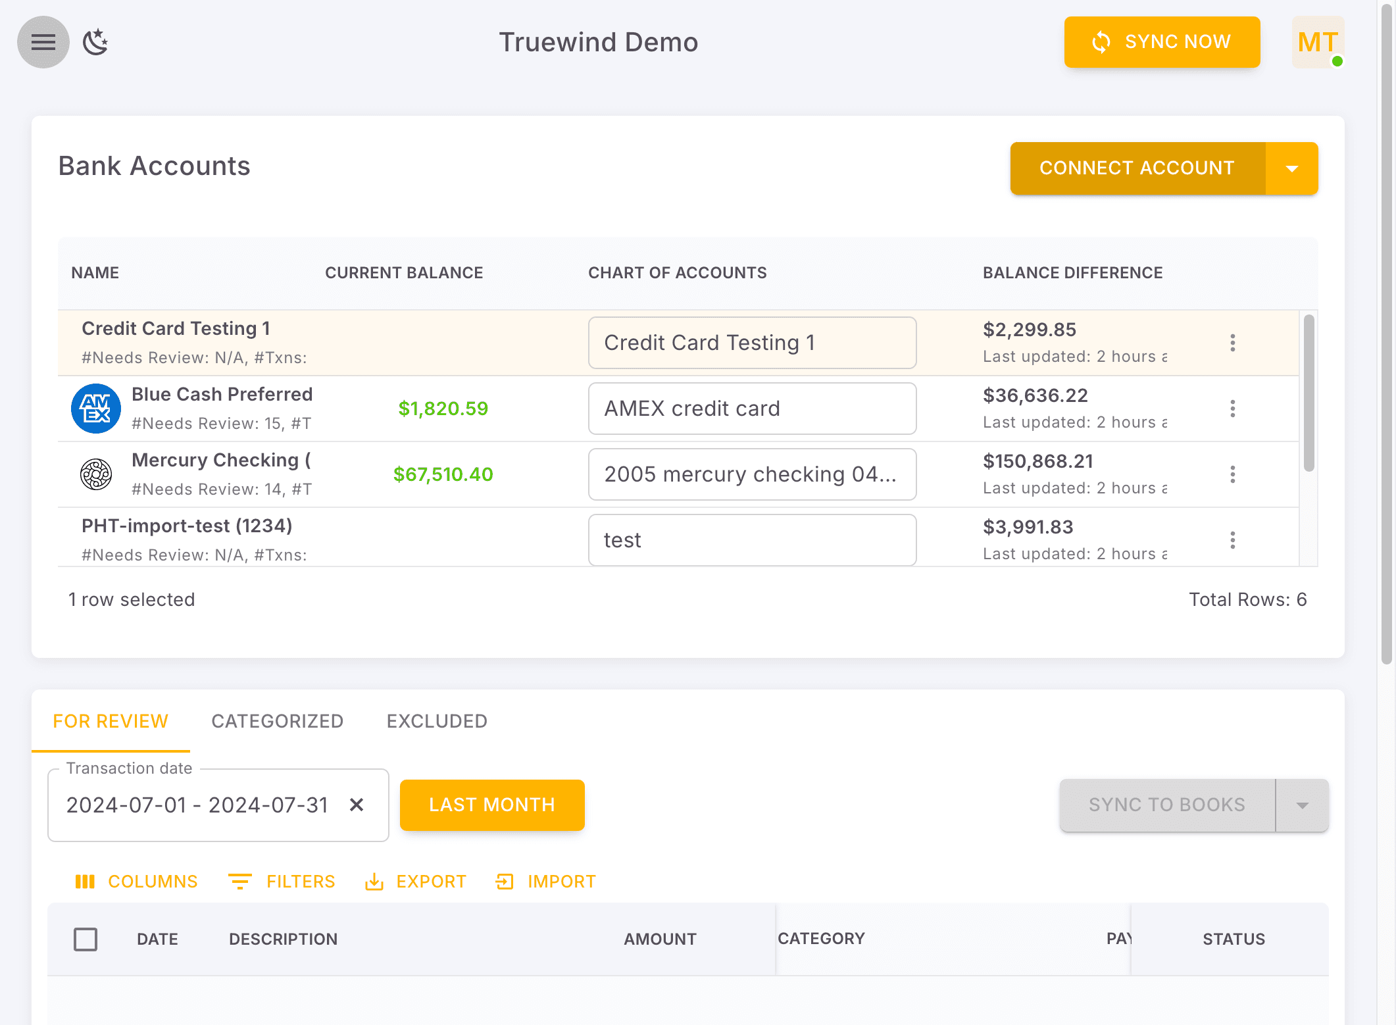1396x1025 pixels.
Task: Check the select-all transactions checkbox
Action: [x=86, y=939]
